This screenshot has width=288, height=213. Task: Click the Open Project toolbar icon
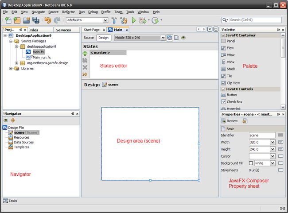point(27,20)
